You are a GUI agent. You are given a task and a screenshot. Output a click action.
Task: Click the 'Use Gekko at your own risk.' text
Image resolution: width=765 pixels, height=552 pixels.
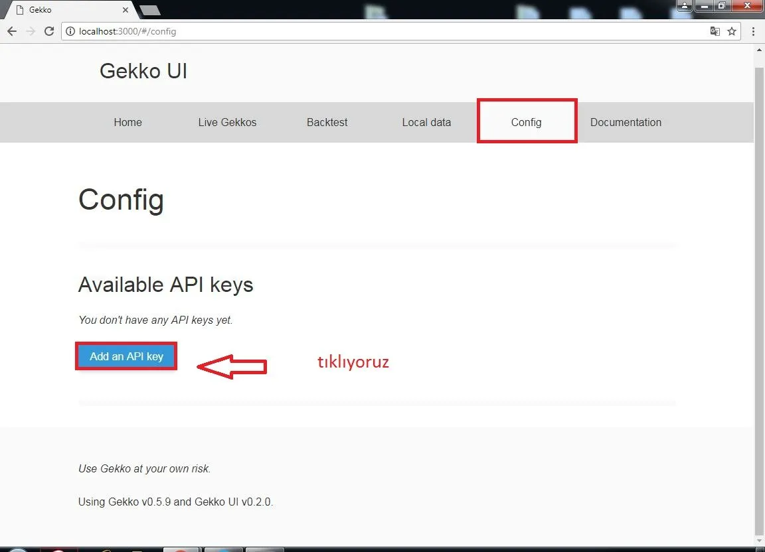[x=144, y=468]
